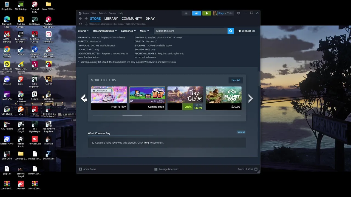Reload the store page
The height and width of the screenshot is (197, 351).
coord(80,24)
